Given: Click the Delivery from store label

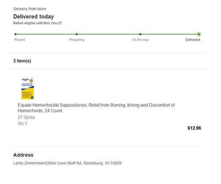Looking at the screenshot, I should pyautogui.click(x=30, y=9).
